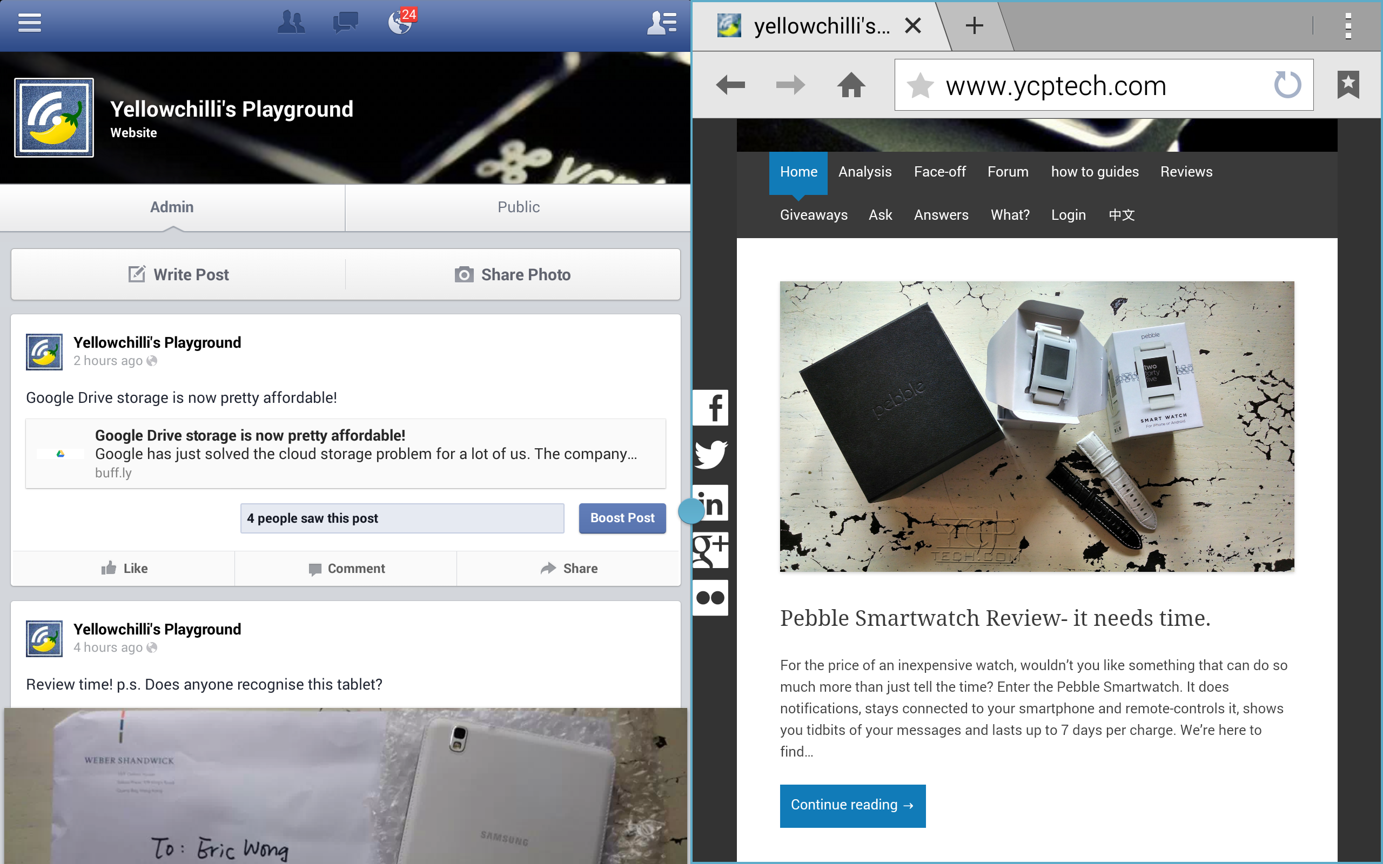The height and width of the screenshot is (864, 1383).
Task: Bookmark page with the star icon
Action: tap(920, 86)
